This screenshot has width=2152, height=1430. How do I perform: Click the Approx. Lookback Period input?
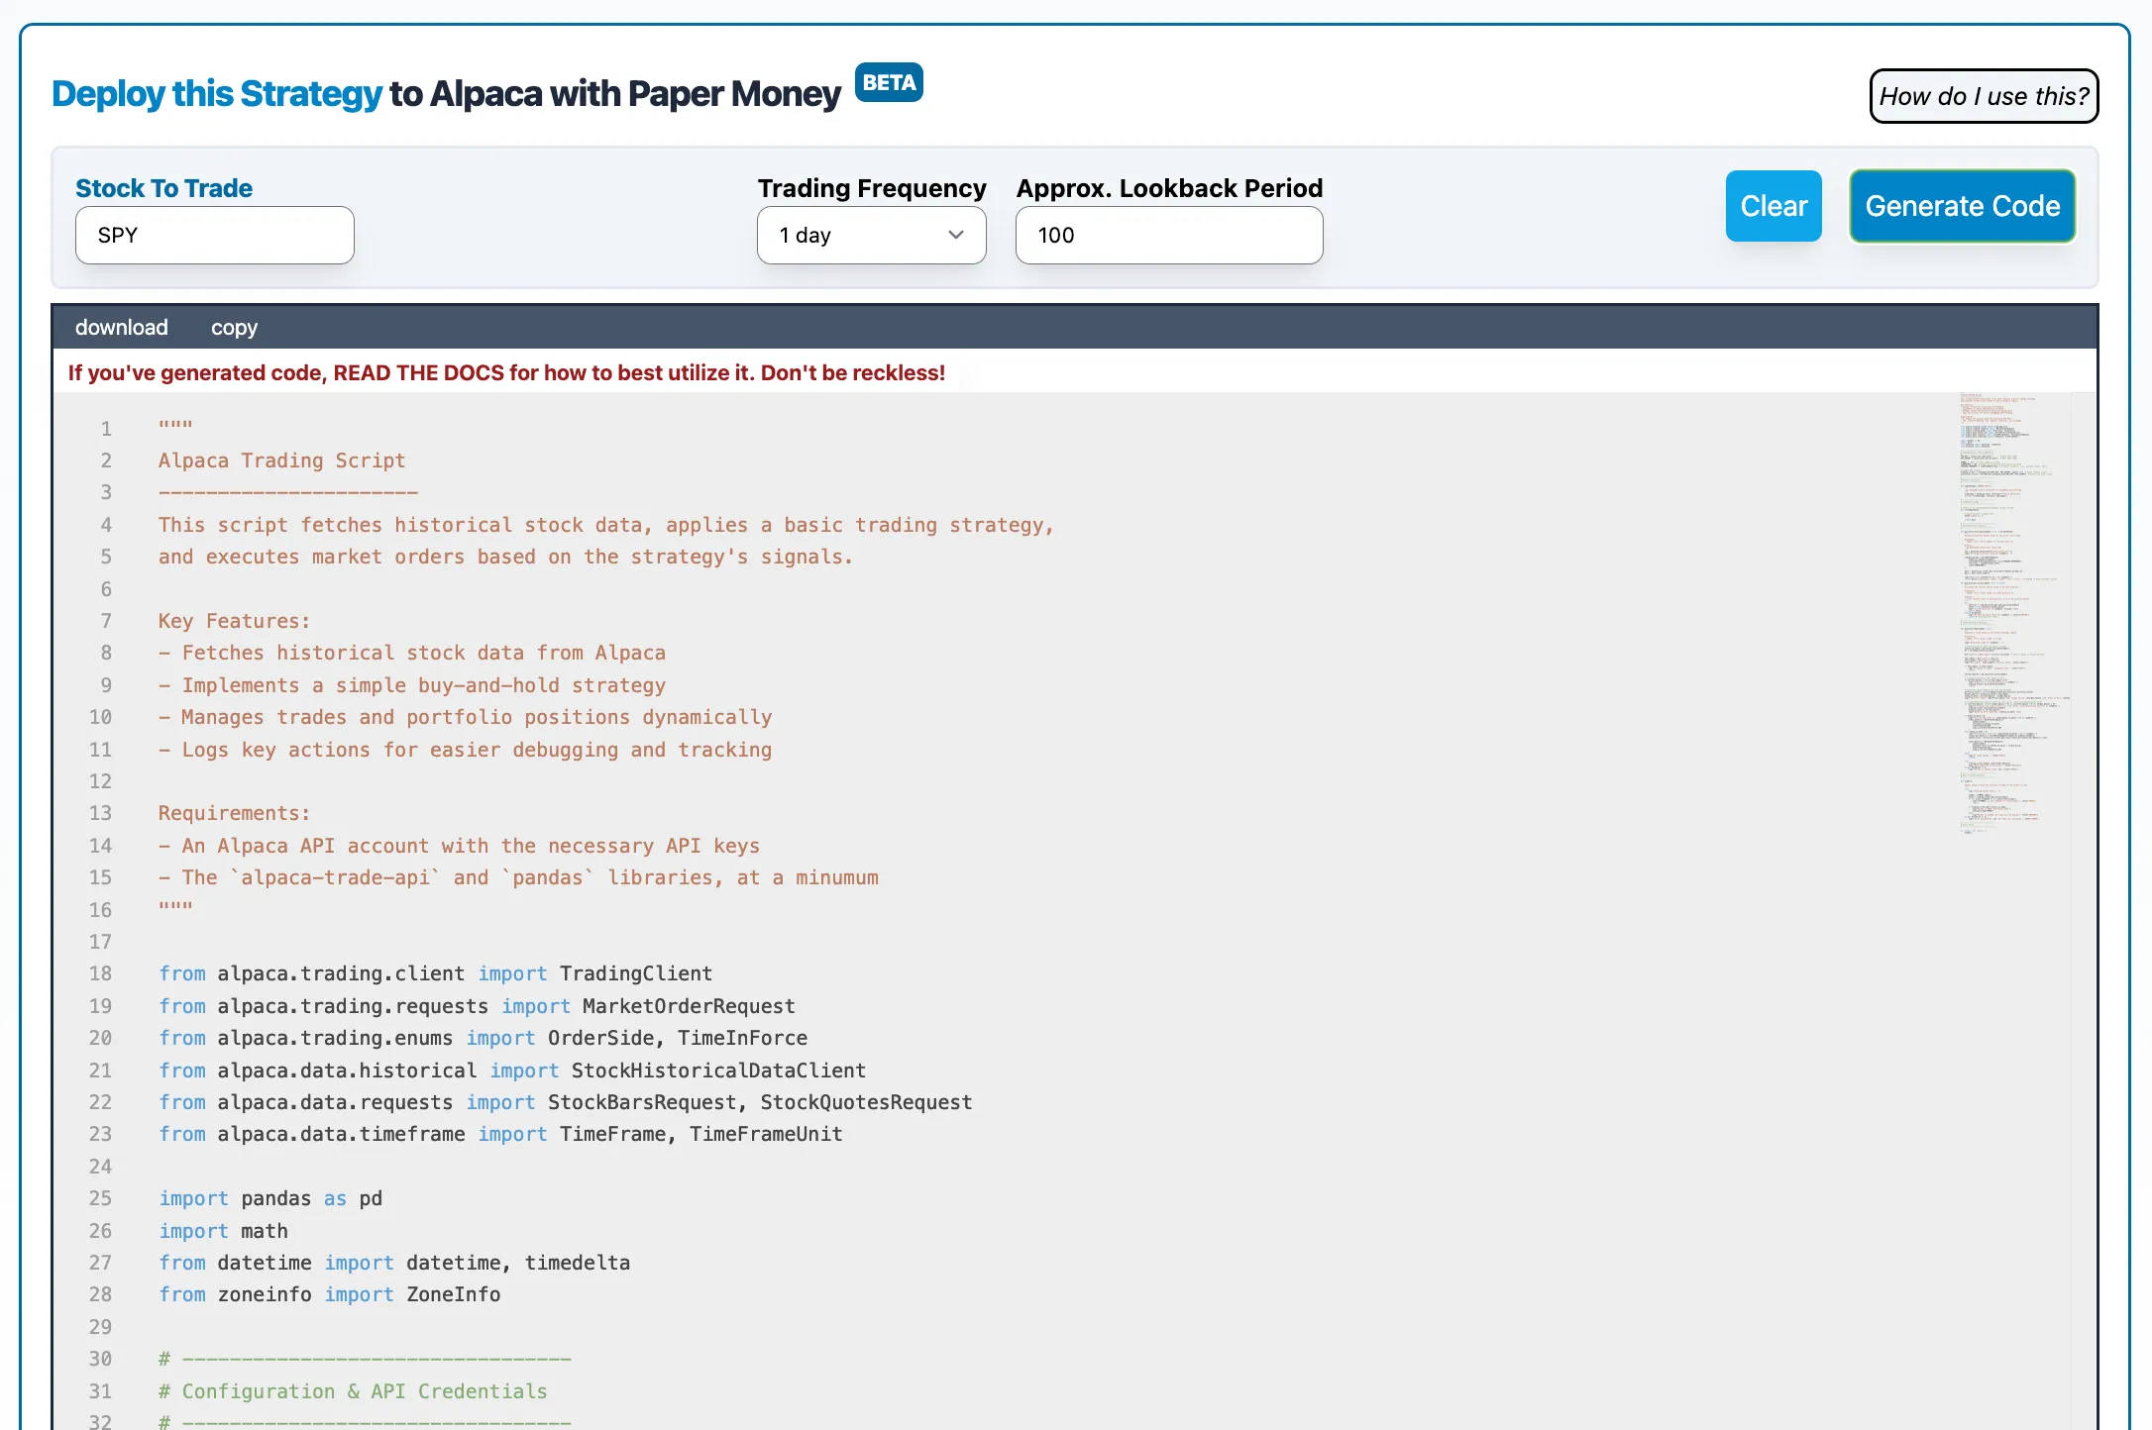click(x=1168, y=236)
